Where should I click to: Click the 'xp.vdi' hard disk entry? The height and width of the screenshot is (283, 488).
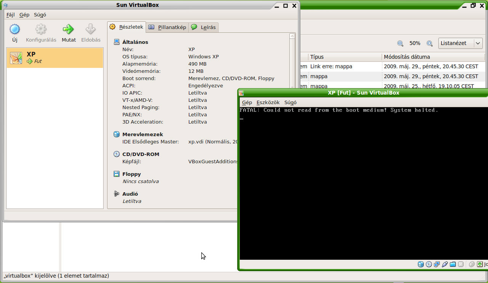click(x=213, y=141)
